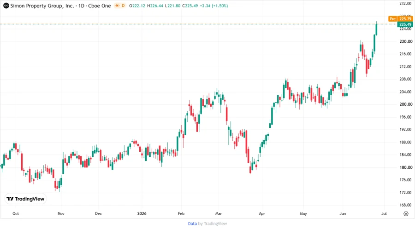The image size is (415, 229).
Task: Click the 232.00 price axis label
Action: [406, 4]
